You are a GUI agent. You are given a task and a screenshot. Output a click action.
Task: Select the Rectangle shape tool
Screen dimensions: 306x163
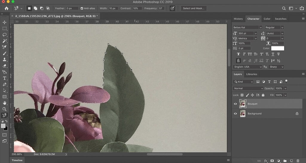(4, 97)
